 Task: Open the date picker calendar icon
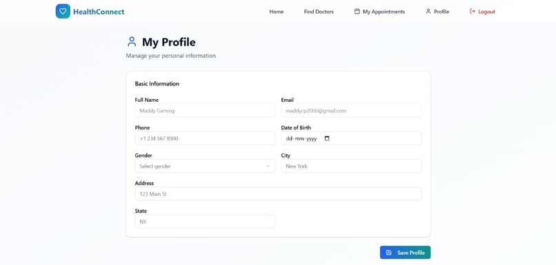pyautogui.click(x=327, y=138)
